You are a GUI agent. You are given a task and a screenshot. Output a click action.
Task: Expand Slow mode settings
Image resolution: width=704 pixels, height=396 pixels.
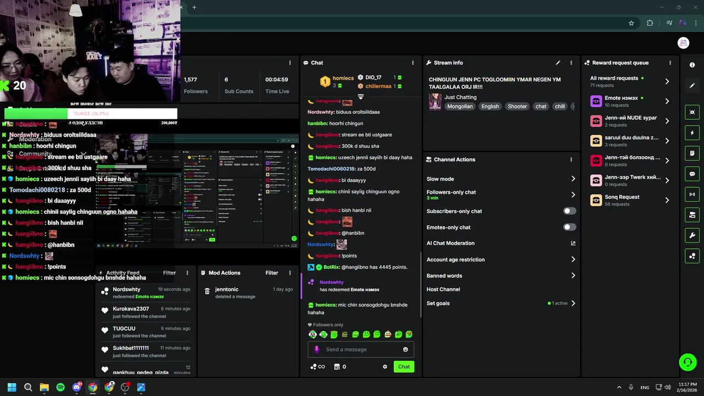[x=573, y=179]
